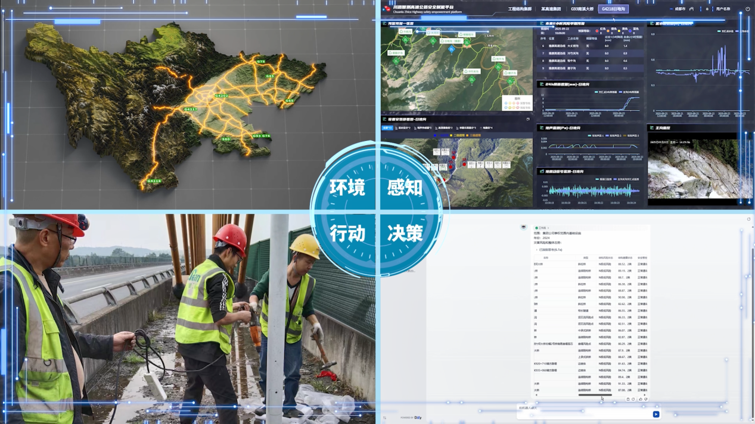Click the power logout icon in header
Screen dimensions: 755x424
tap(748, 9)
